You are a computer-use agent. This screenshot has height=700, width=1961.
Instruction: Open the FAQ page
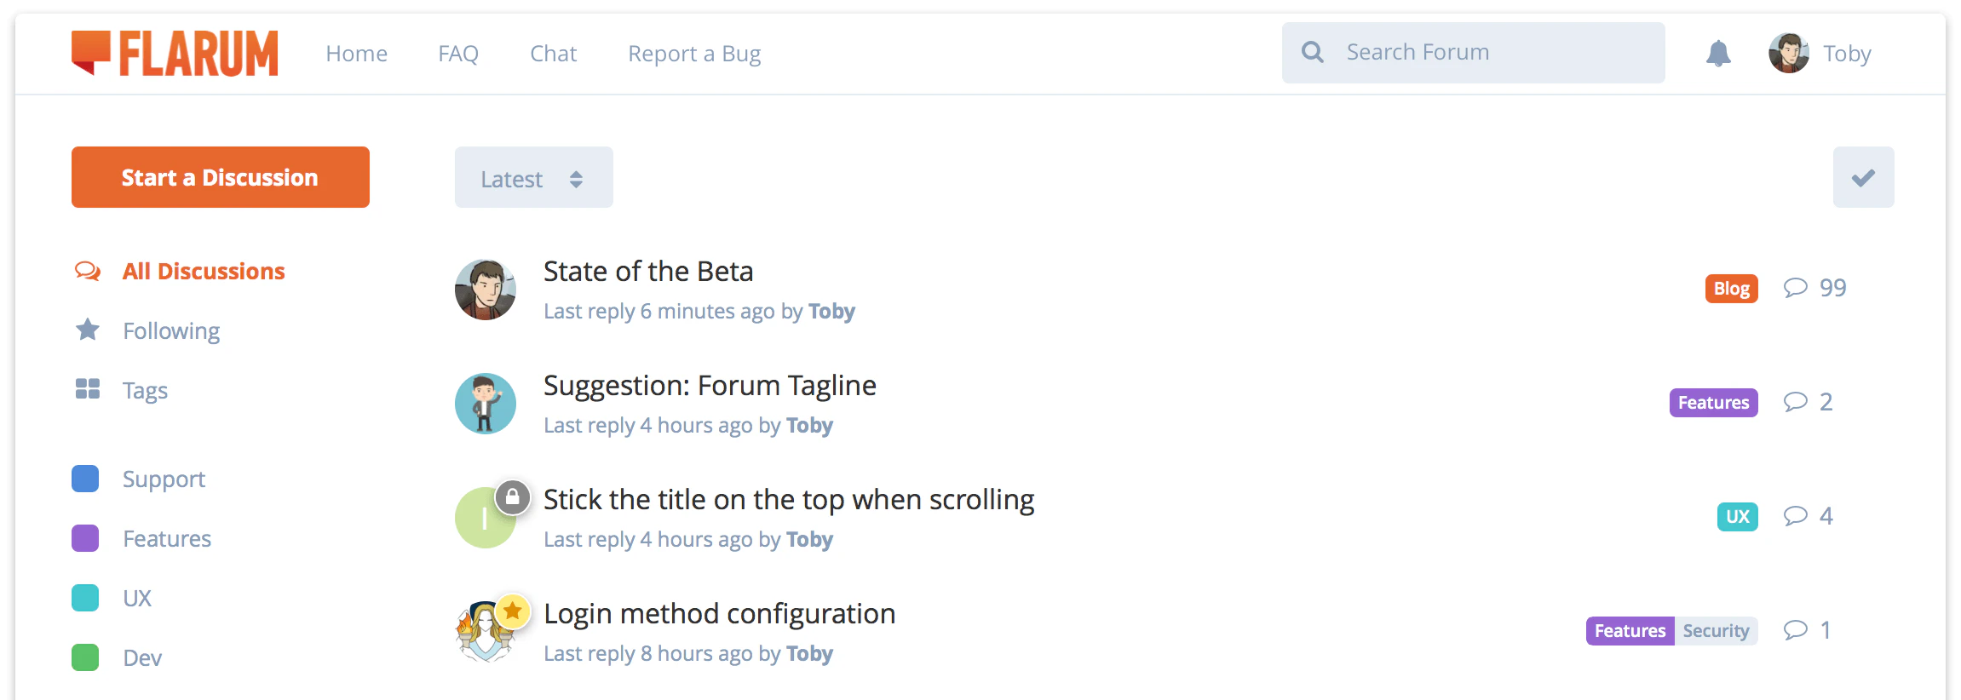tap(458, 54)
